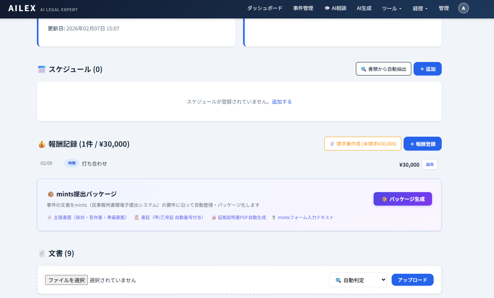Click the 時間 badge on the fee row
Screen dimensions: 494x298
72,163
